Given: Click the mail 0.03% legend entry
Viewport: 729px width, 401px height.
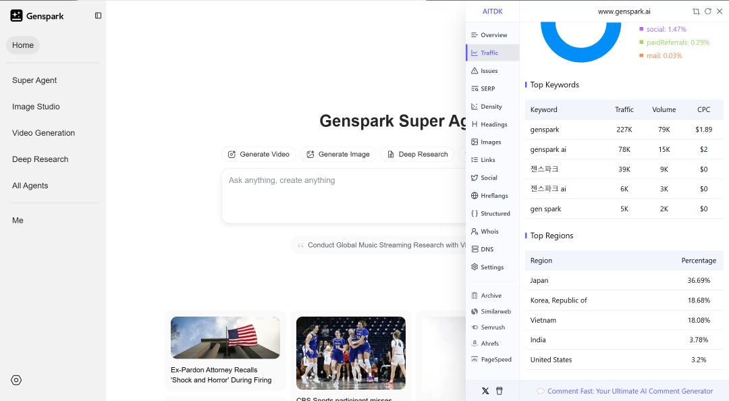Looking at the screenshot, I should point(660,55).
